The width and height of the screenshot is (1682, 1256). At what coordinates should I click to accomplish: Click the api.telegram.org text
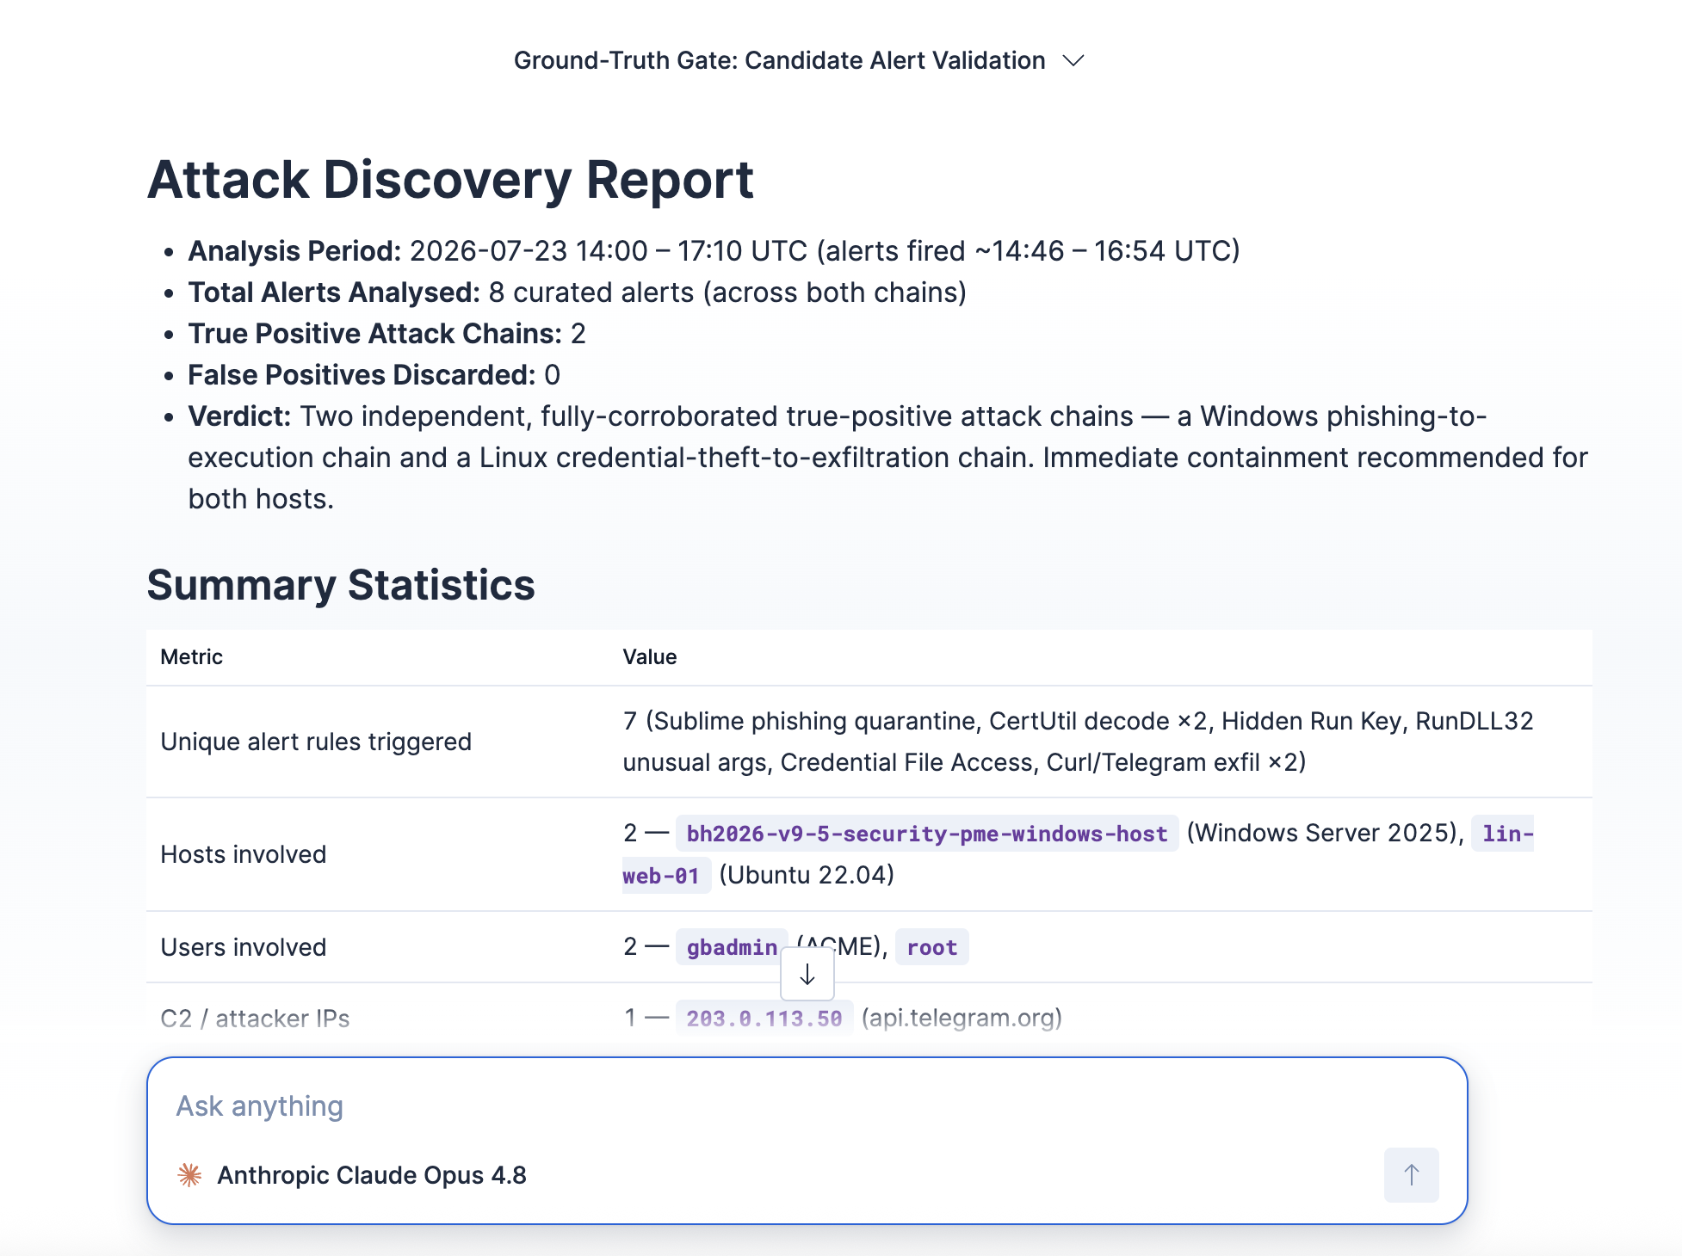[x=962, y=1019]
